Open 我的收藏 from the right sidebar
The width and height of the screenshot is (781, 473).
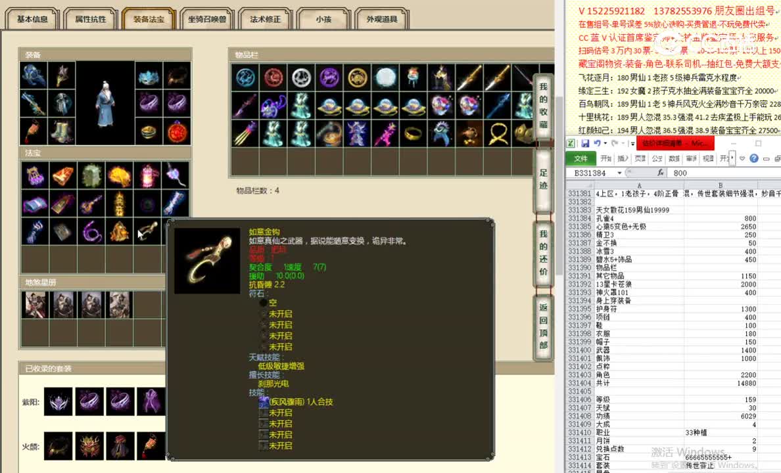point(543,103)
